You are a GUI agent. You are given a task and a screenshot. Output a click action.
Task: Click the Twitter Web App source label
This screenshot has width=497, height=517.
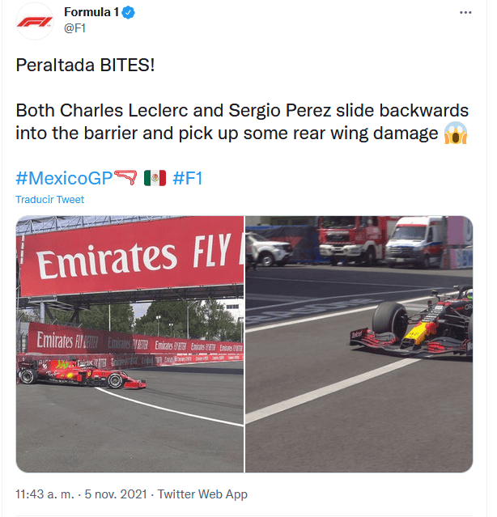click(202, 494)
